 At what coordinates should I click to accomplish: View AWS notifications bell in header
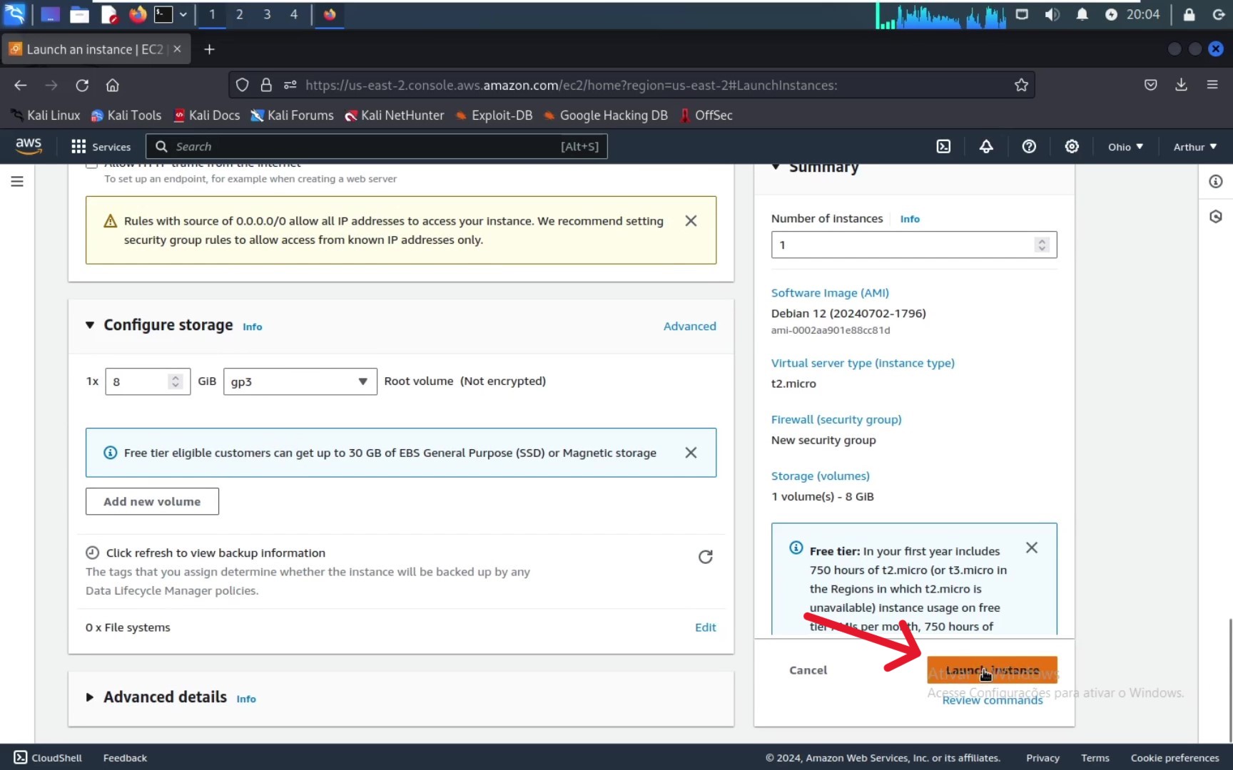pos(986,147)
